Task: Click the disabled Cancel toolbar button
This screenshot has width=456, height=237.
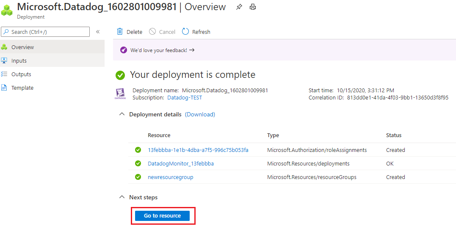Action: 162,32
